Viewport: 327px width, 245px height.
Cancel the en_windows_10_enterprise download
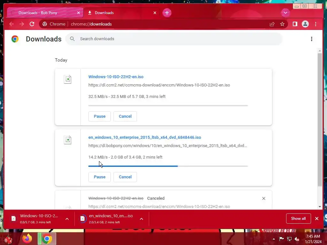click(125, 177)
